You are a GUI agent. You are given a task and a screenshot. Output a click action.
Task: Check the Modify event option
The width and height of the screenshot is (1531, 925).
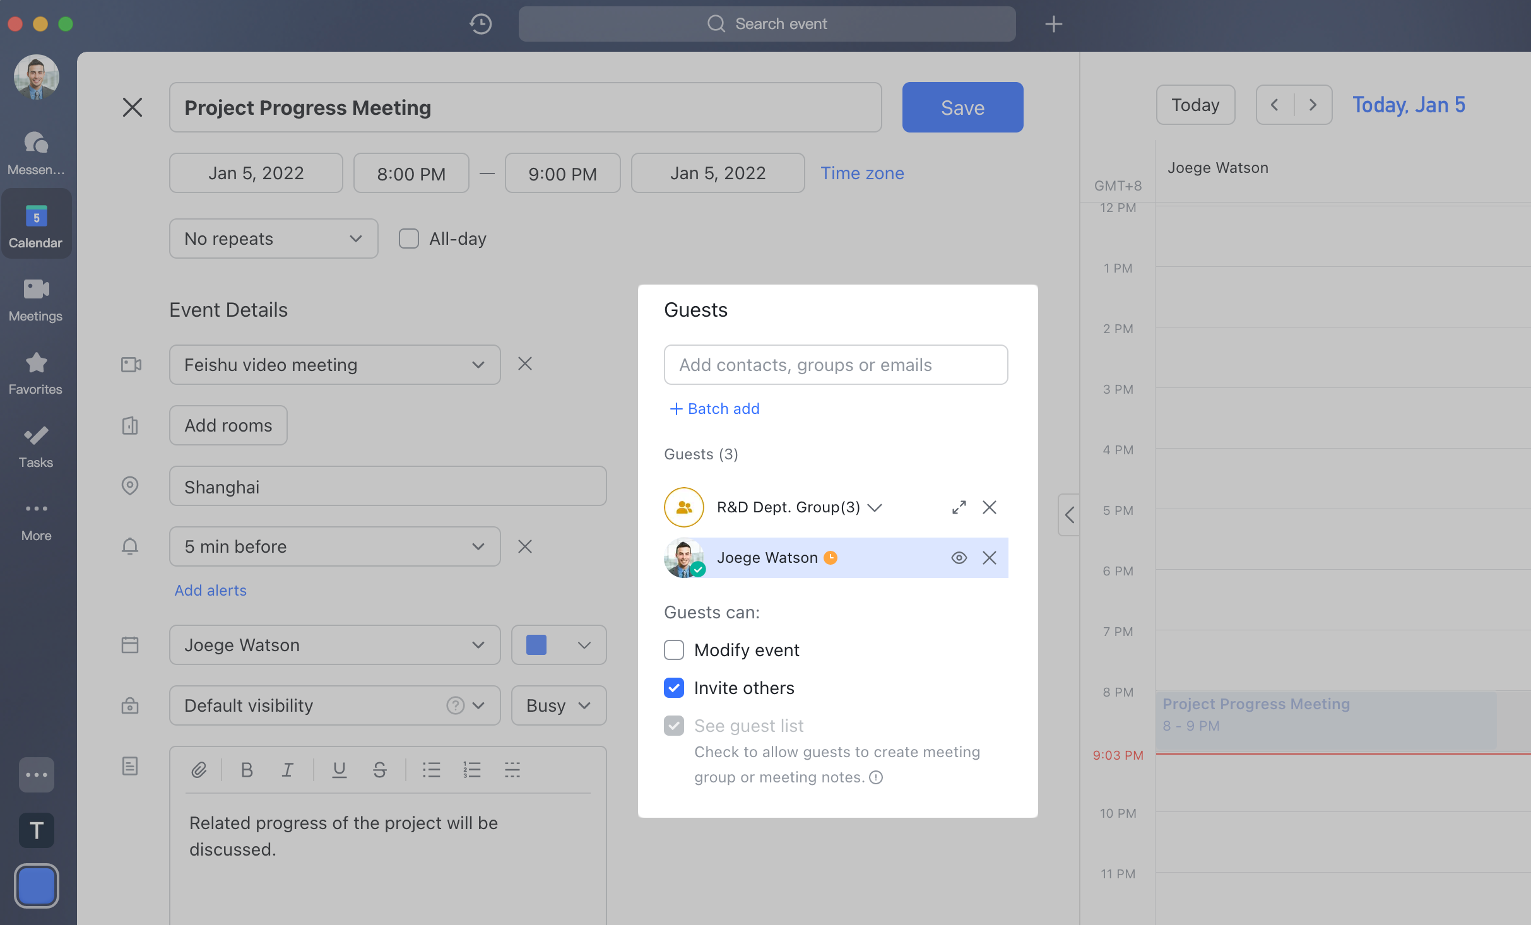tap(674, 650)
